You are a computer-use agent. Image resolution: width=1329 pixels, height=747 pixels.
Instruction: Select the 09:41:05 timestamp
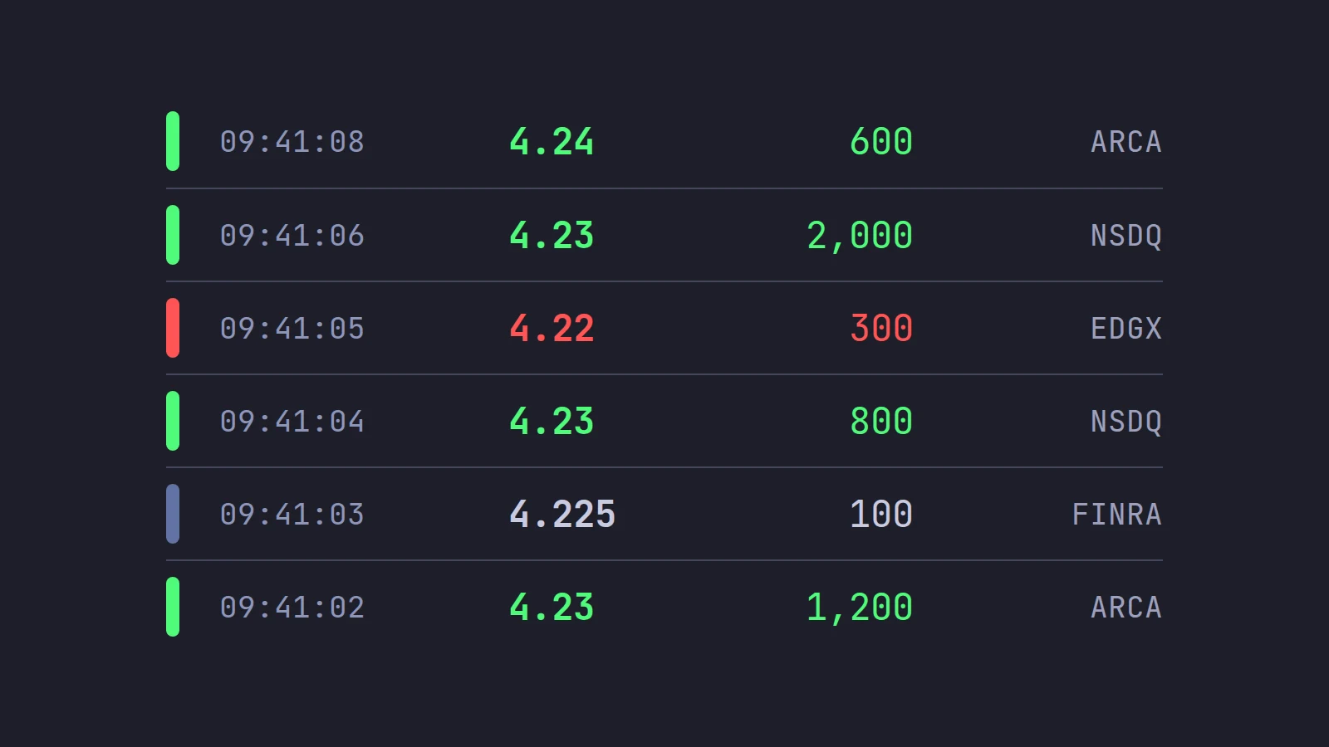292,329
